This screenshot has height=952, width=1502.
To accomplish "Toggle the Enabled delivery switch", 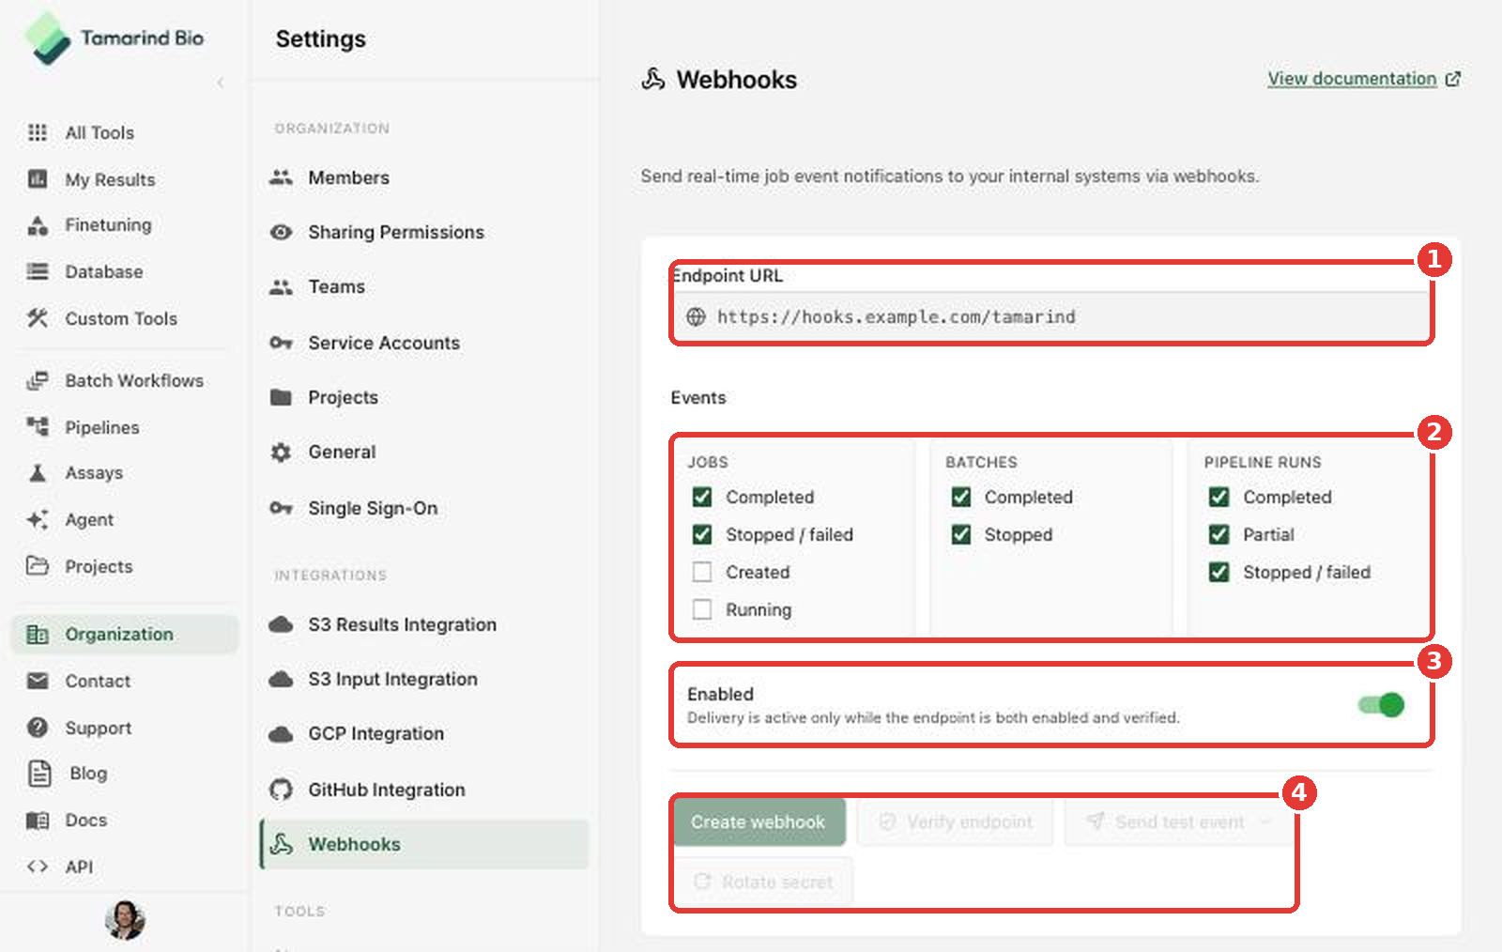I will [1381, 704].
